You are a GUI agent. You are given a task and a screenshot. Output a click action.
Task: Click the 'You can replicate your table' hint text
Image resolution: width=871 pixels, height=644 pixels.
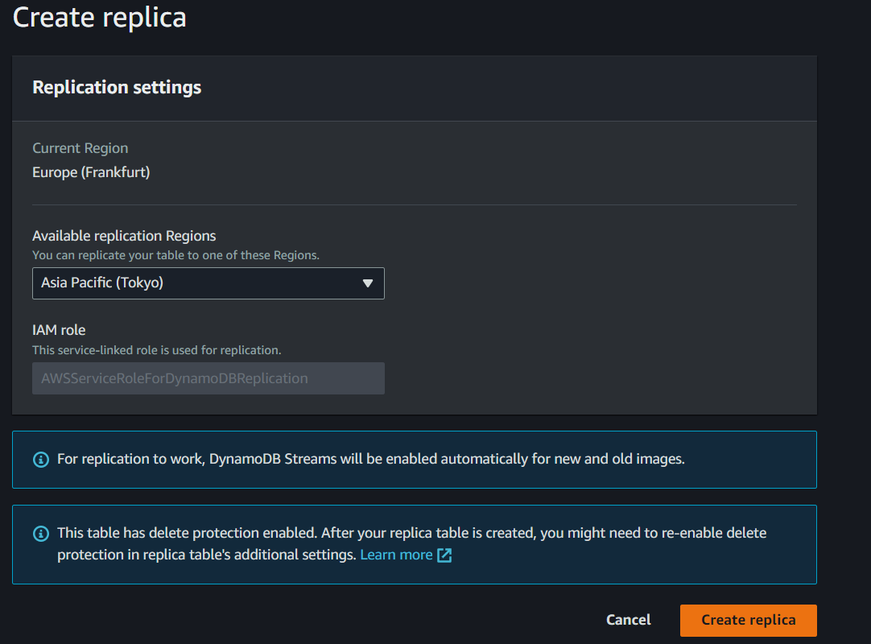(x=175, y=255)
